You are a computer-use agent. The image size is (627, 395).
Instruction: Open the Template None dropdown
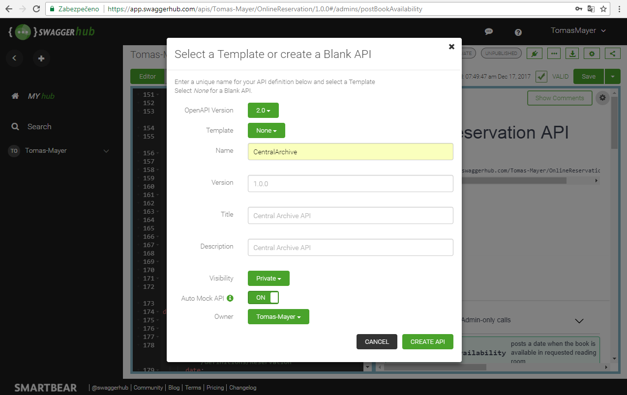pyautogui.click(x=266, y=131)
